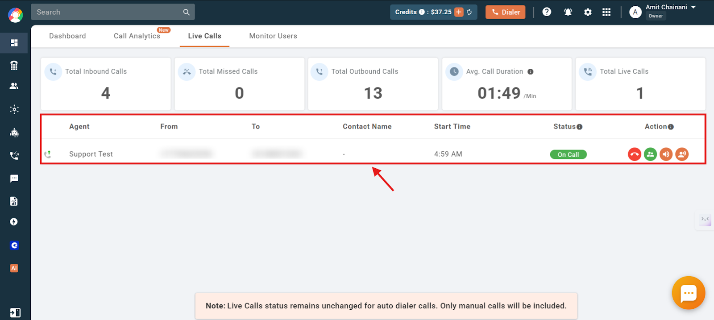This screenshot has height=320, width=714.
Task: Switch to the Monitor Users tab
Action: pyautogui.click(x=273, y=36)
